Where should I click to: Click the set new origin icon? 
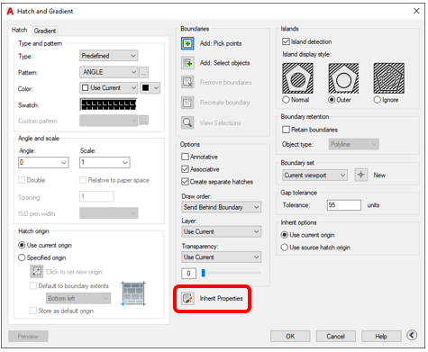(x=37, y=271)
